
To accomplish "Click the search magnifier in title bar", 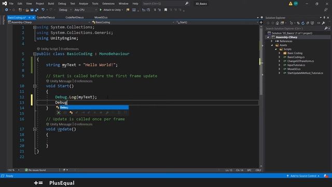I will (x=187, y=4).
